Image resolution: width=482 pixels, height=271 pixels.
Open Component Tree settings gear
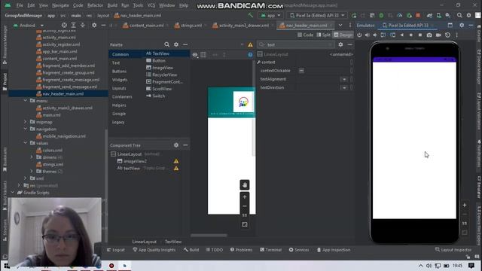coord(176,145)
